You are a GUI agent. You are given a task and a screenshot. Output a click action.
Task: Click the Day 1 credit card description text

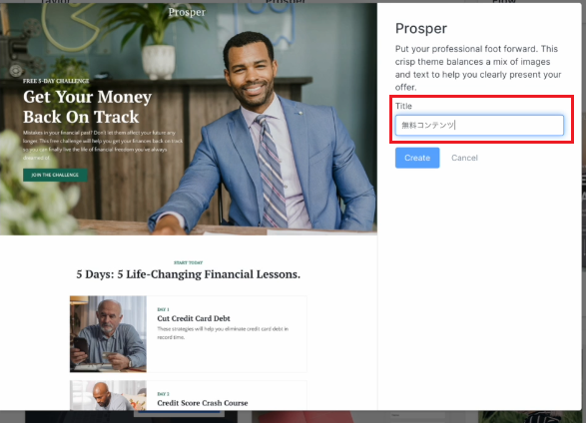pos(223,333)
